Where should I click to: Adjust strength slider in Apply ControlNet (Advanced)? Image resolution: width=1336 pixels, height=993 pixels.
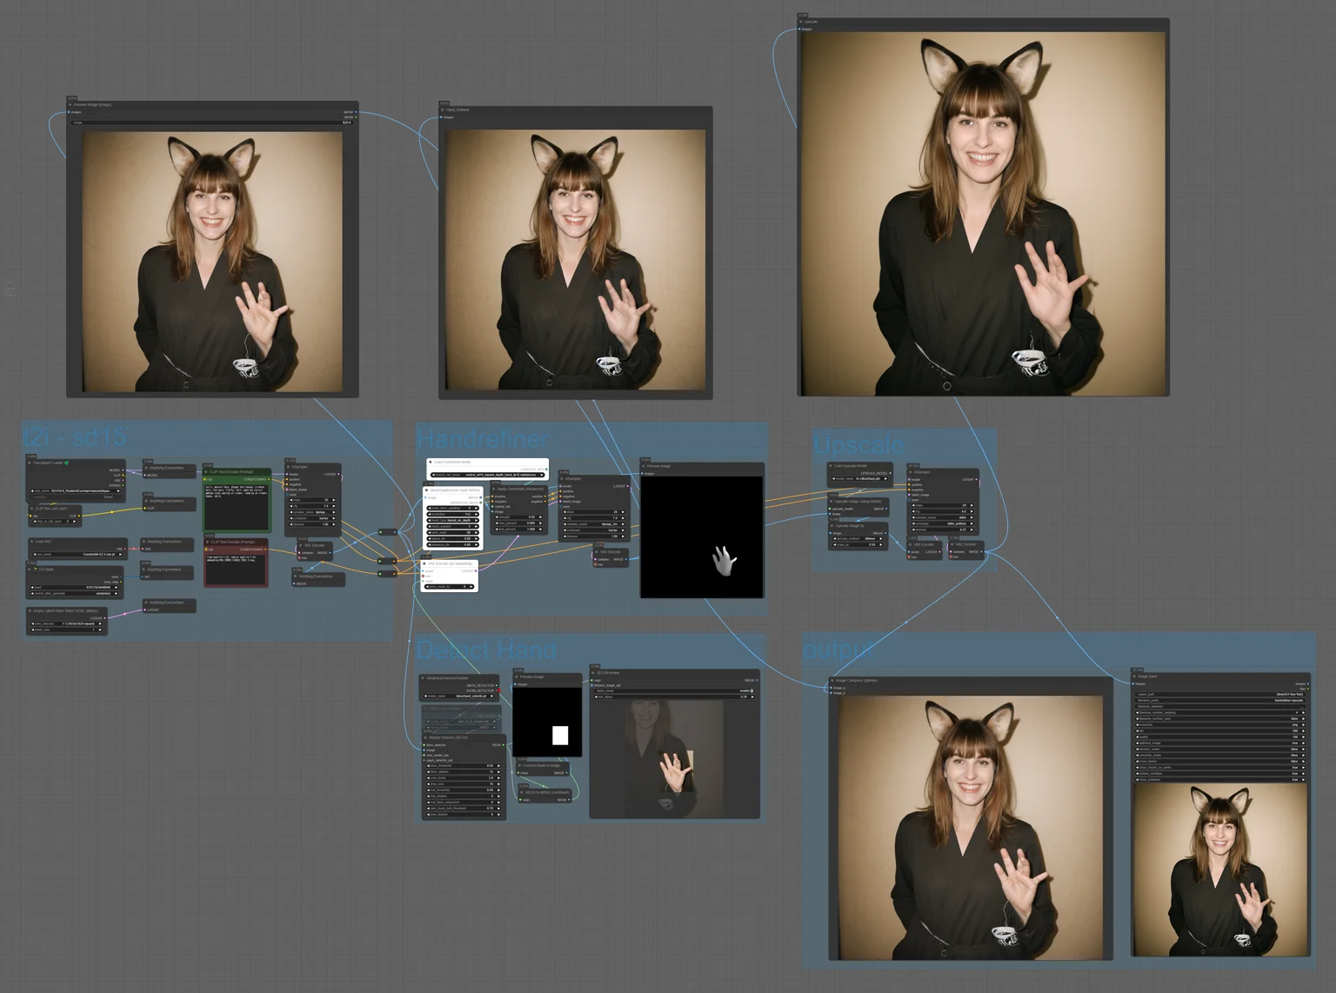(x=518, y=516)
